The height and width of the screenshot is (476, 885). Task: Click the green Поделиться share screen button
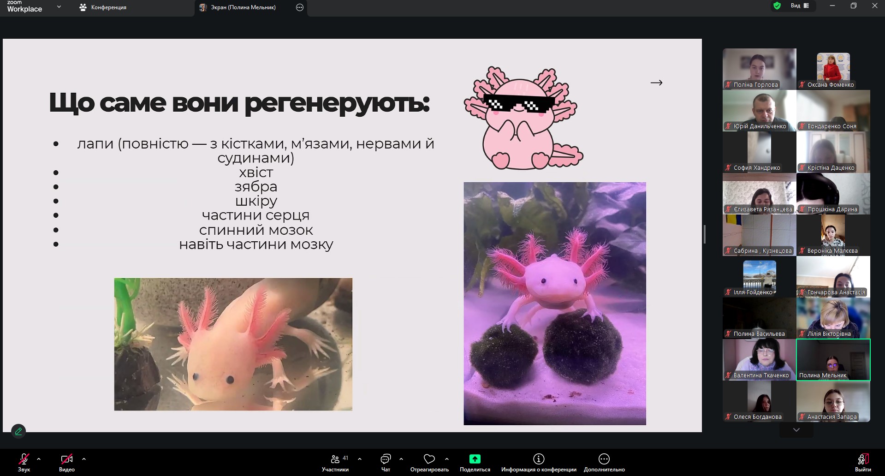click(475, 462)
